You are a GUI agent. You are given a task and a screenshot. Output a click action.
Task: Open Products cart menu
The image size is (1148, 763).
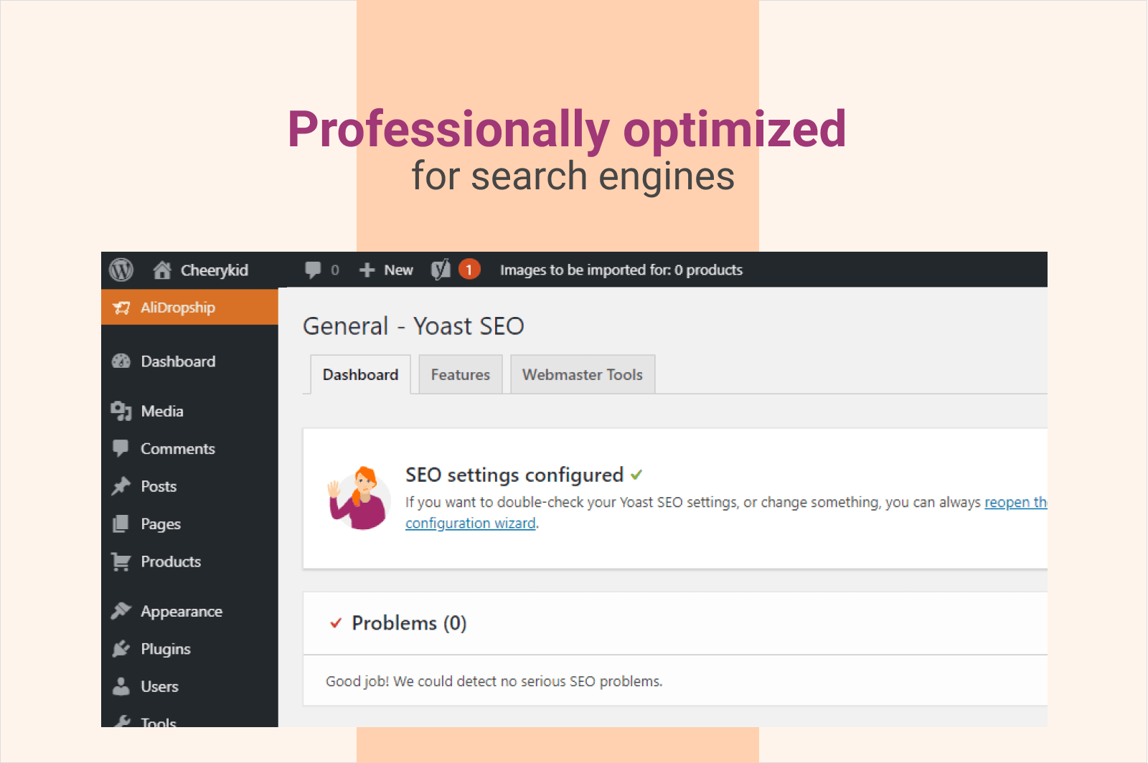170,561
